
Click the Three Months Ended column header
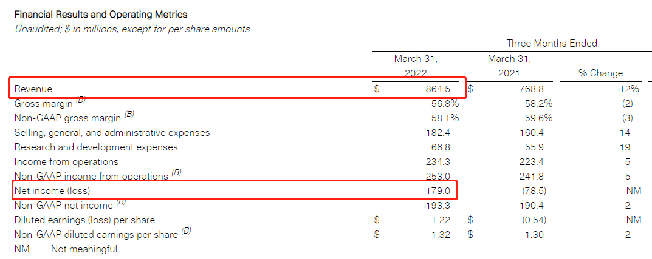click(x=552, y=43)
